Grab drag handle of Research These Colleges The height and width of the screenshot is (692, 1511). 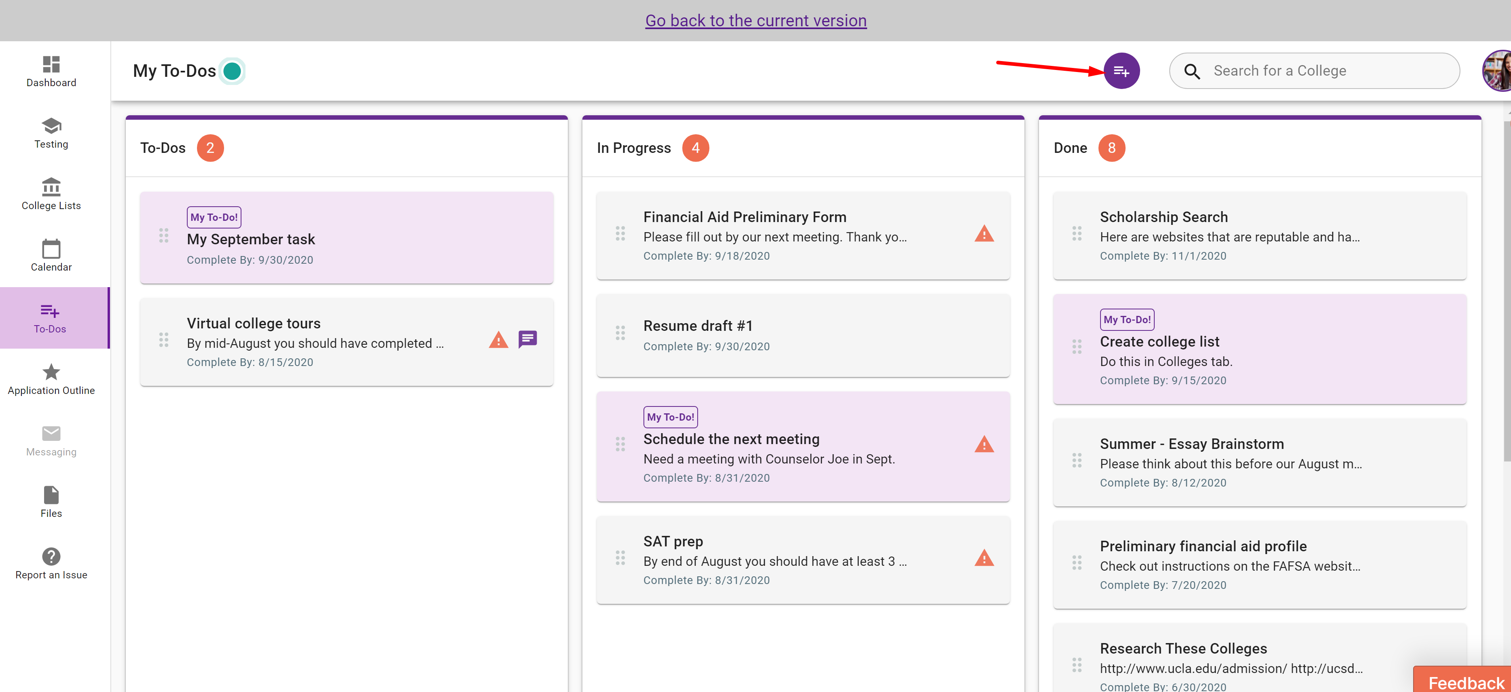coord(1077,665)
